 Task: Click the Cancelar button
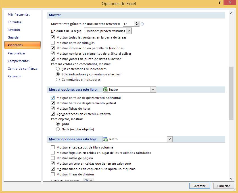point(224,186)
